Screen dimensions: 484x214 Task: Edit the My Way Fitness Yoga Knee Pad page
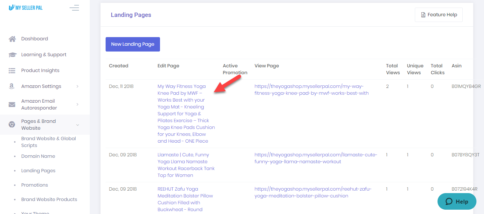[x=186, y=114]
